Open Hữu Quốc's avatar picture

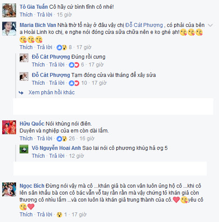[x=9, y=127]
